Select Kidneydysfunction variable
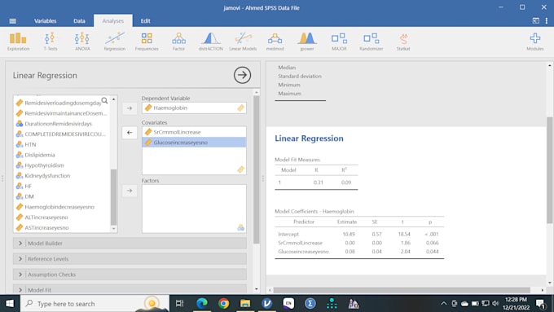This screenshot has width=554, height=312. (62, 176)
